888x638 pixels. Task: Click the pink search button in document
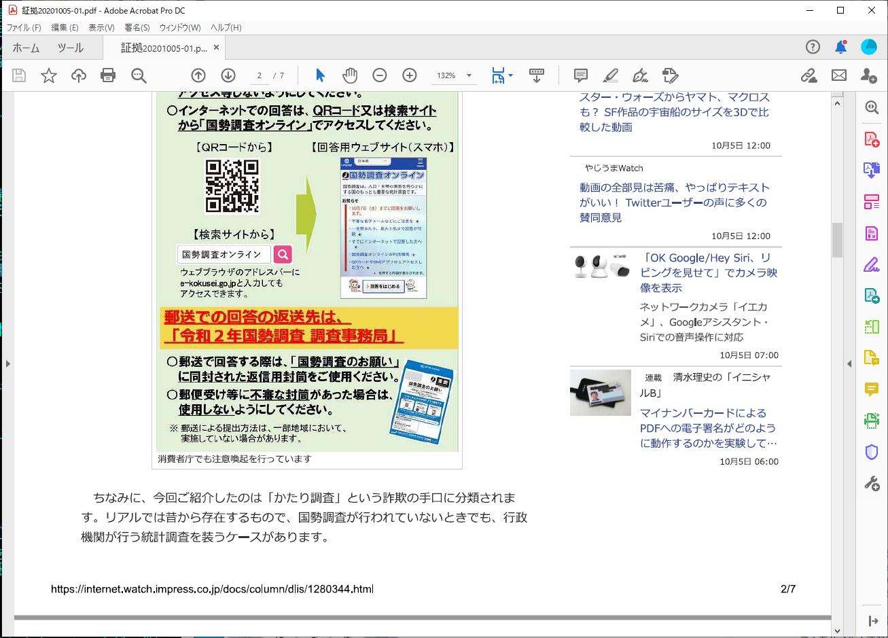(283, 254)
